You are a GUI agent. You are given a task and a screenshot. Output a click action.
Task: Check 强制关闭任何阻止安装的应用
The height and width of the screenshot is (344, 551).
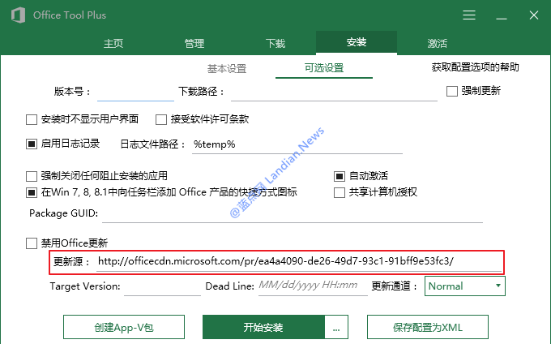pos(32,176)
